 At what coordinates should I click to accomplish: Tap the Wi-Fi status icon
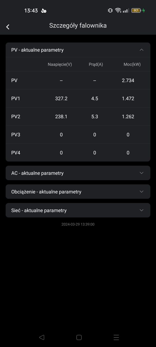118,10
